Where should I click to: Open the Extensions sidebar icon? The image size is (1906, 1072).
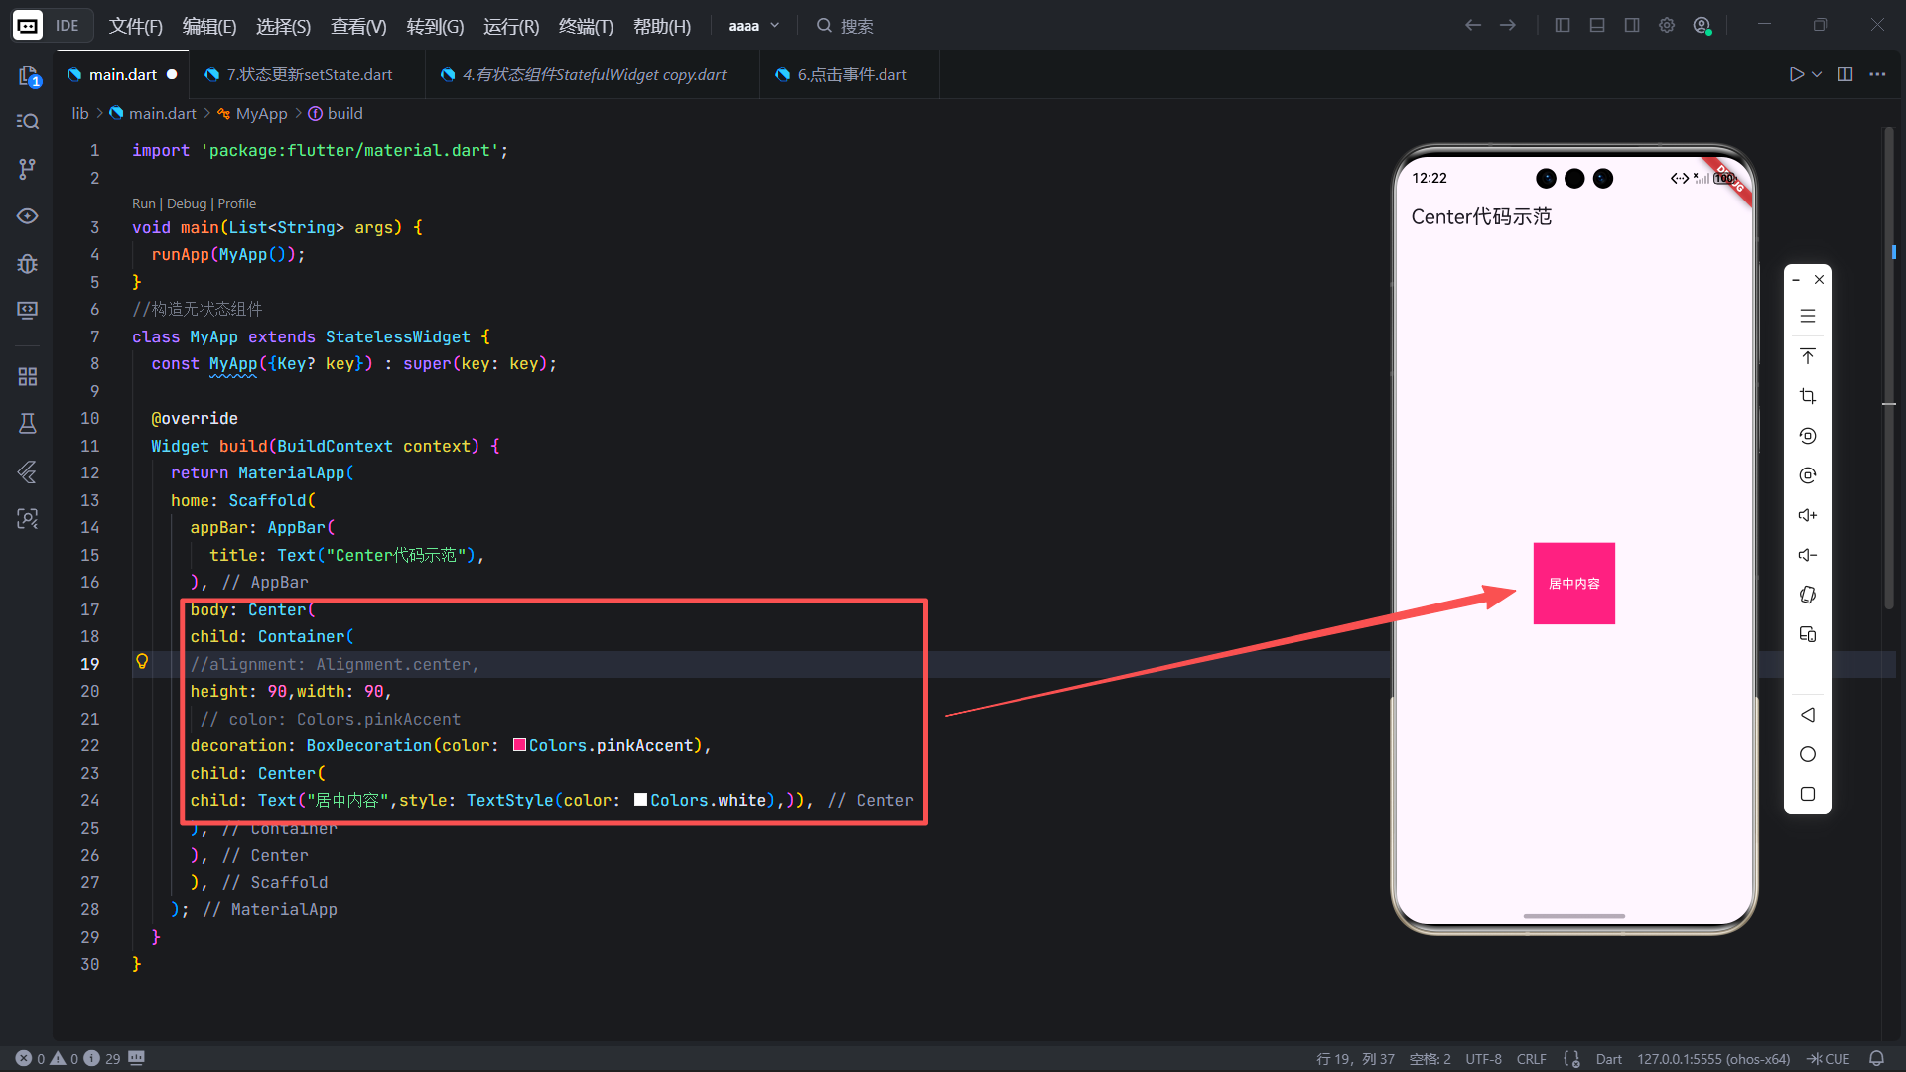pyautogui.click(x=28, y=376)
